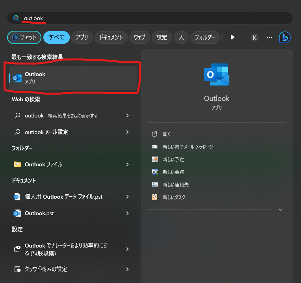Click search icon beside 'outlook - 検索結果をさらに表示する'
Viewport: 301px width, 283px height.
click(17, 115)
